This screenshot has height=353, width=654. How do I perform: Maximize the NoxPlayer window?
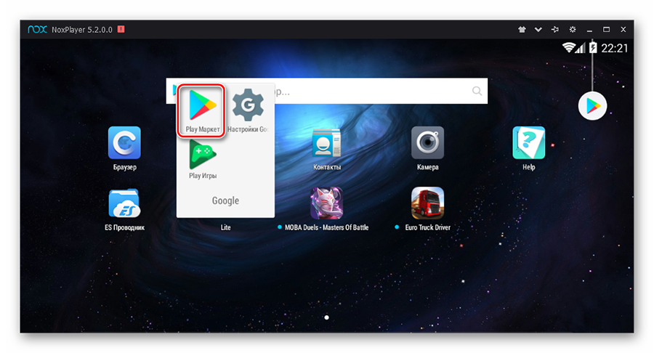[606, 30]
